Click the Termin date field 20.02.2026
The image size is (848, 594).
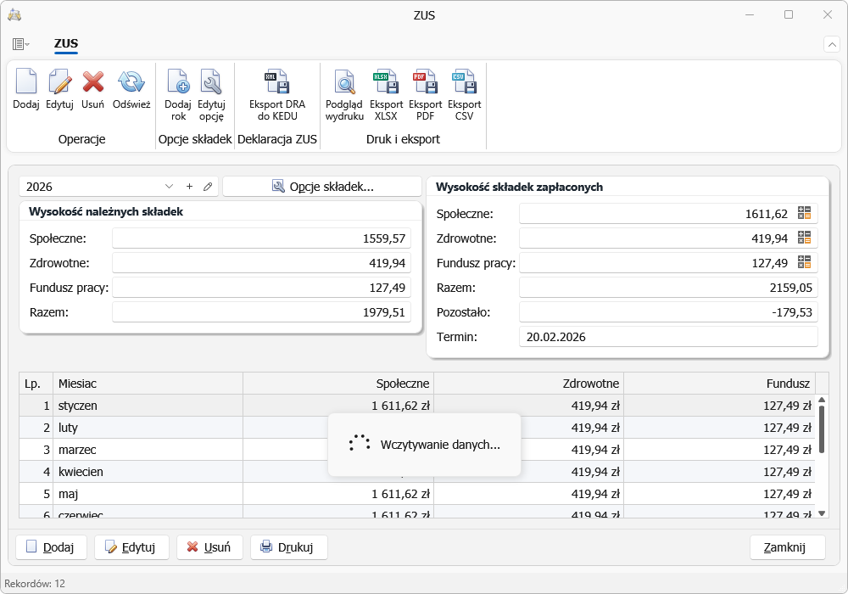tap(668, 337)
